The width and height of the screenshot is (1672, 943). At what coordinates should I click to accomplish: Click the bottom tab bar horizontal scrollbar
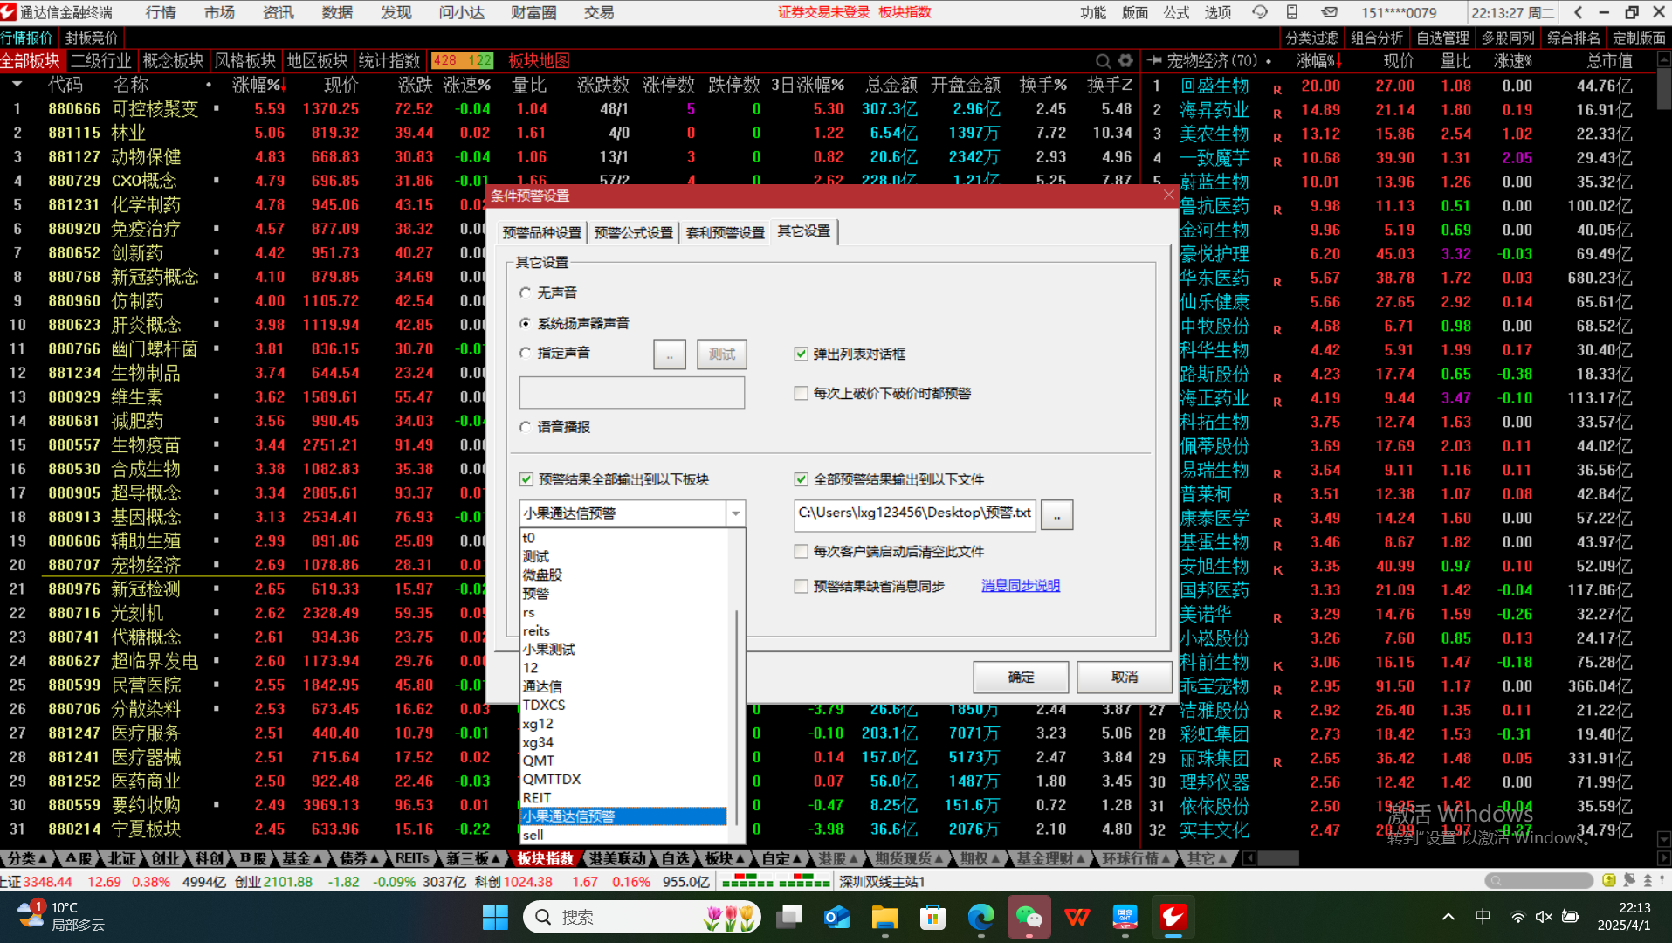[x=1278, y=858]
